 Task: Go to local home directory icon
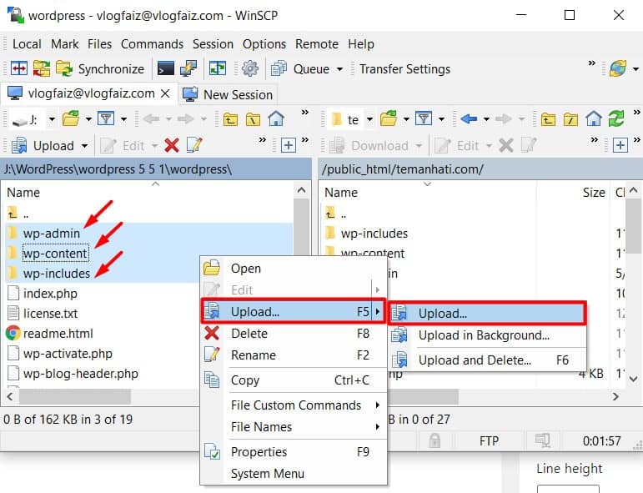pyautogui.click(x=276, y=119)
